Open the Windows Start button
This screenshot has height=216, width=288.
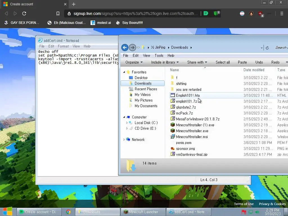coord(7,211)
